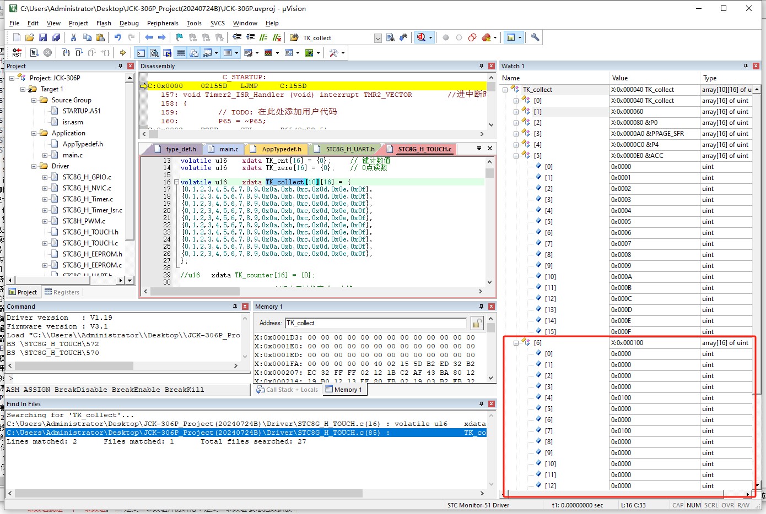Image resolution: width=766 pixels, height=514 pixels.
Task: Open the Flash menu
Action: tap(104, 23)
